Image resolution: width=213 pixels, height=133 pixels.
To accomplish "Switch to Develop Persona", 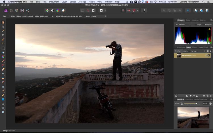I will [x=17, y=10].
